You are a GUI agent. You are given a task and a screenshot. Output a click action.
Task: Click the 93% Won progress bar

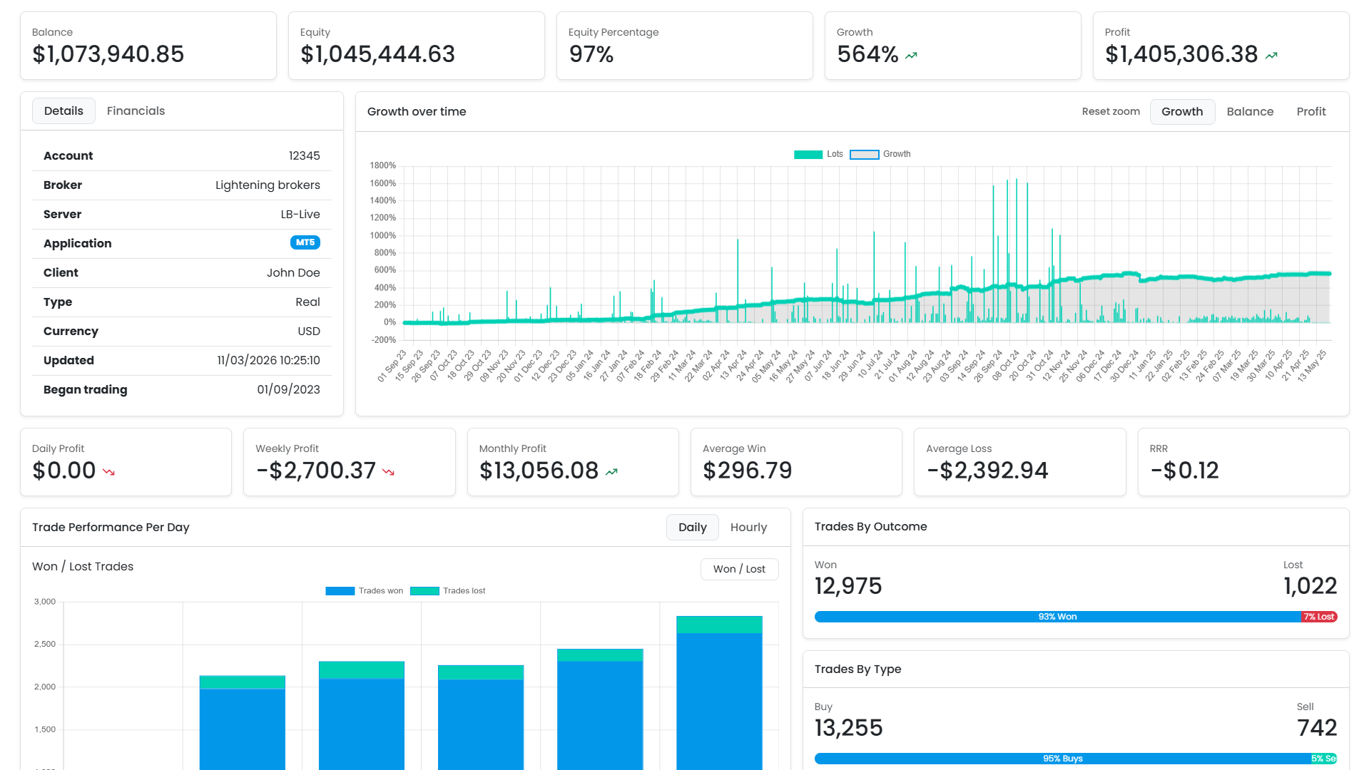tap(1056, 617)
